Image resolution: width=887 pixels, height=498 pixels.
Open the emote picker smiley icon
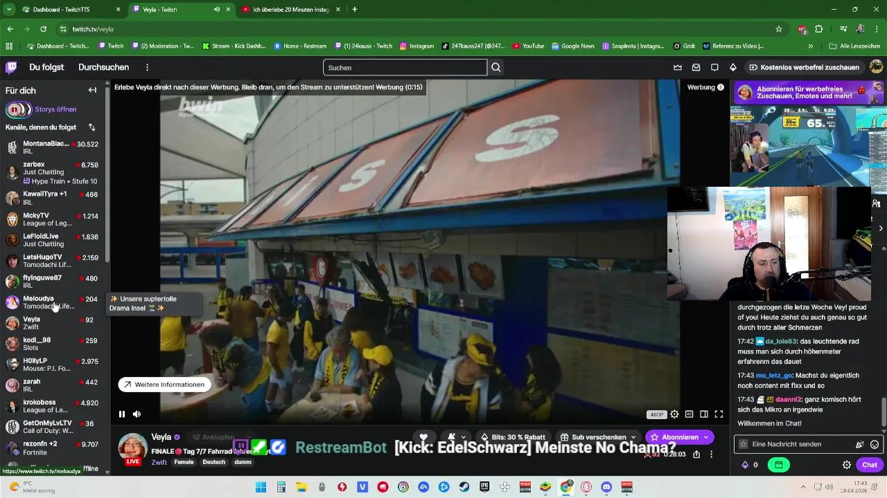point(875,444)
